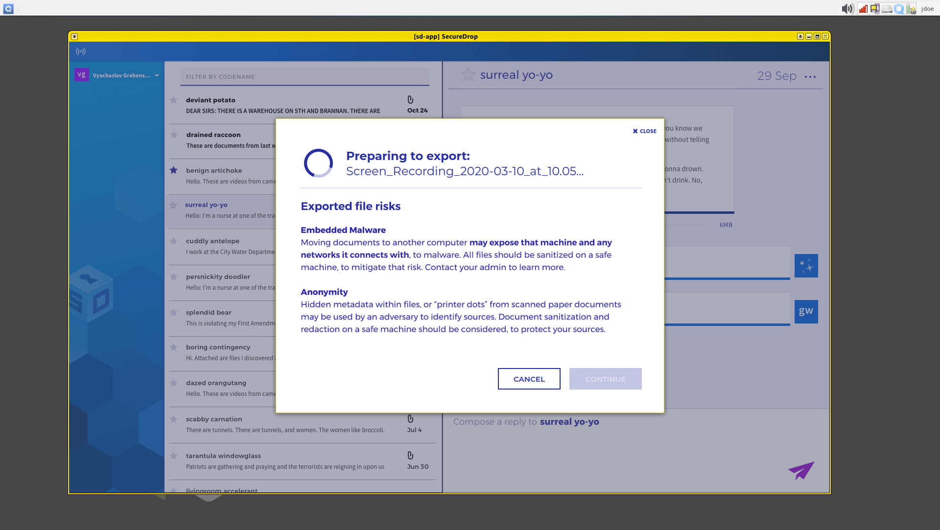Click the scabby carnation attachment paperclip
The width and height of the screenshot is (940, 530).
coord(410,419)
